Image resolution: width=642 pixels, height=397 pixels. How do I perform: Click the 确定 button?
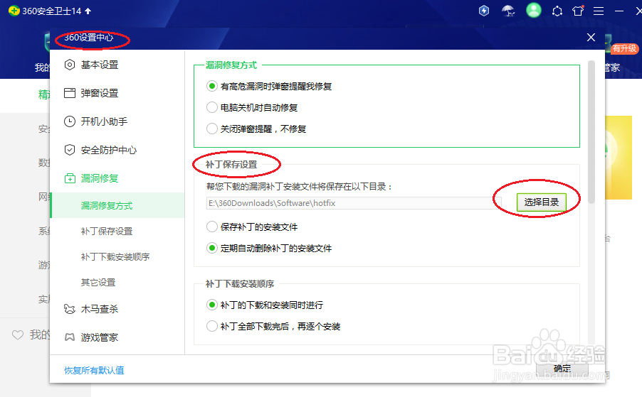click(562, 369)
